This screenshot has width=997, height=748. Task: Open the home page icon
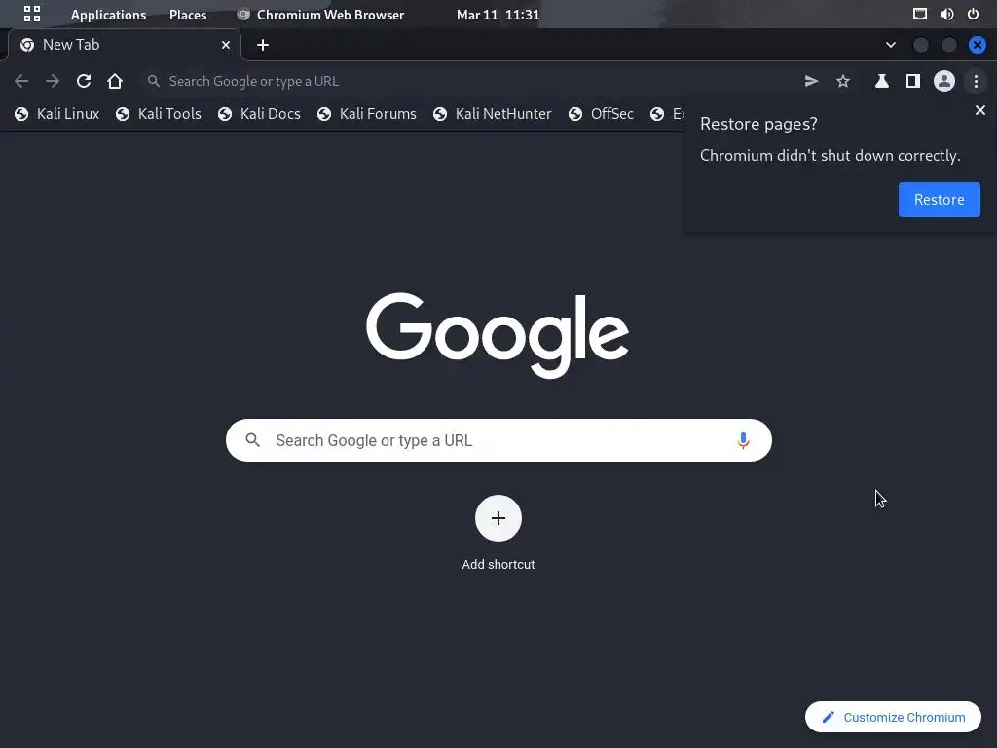coord(115,81)
